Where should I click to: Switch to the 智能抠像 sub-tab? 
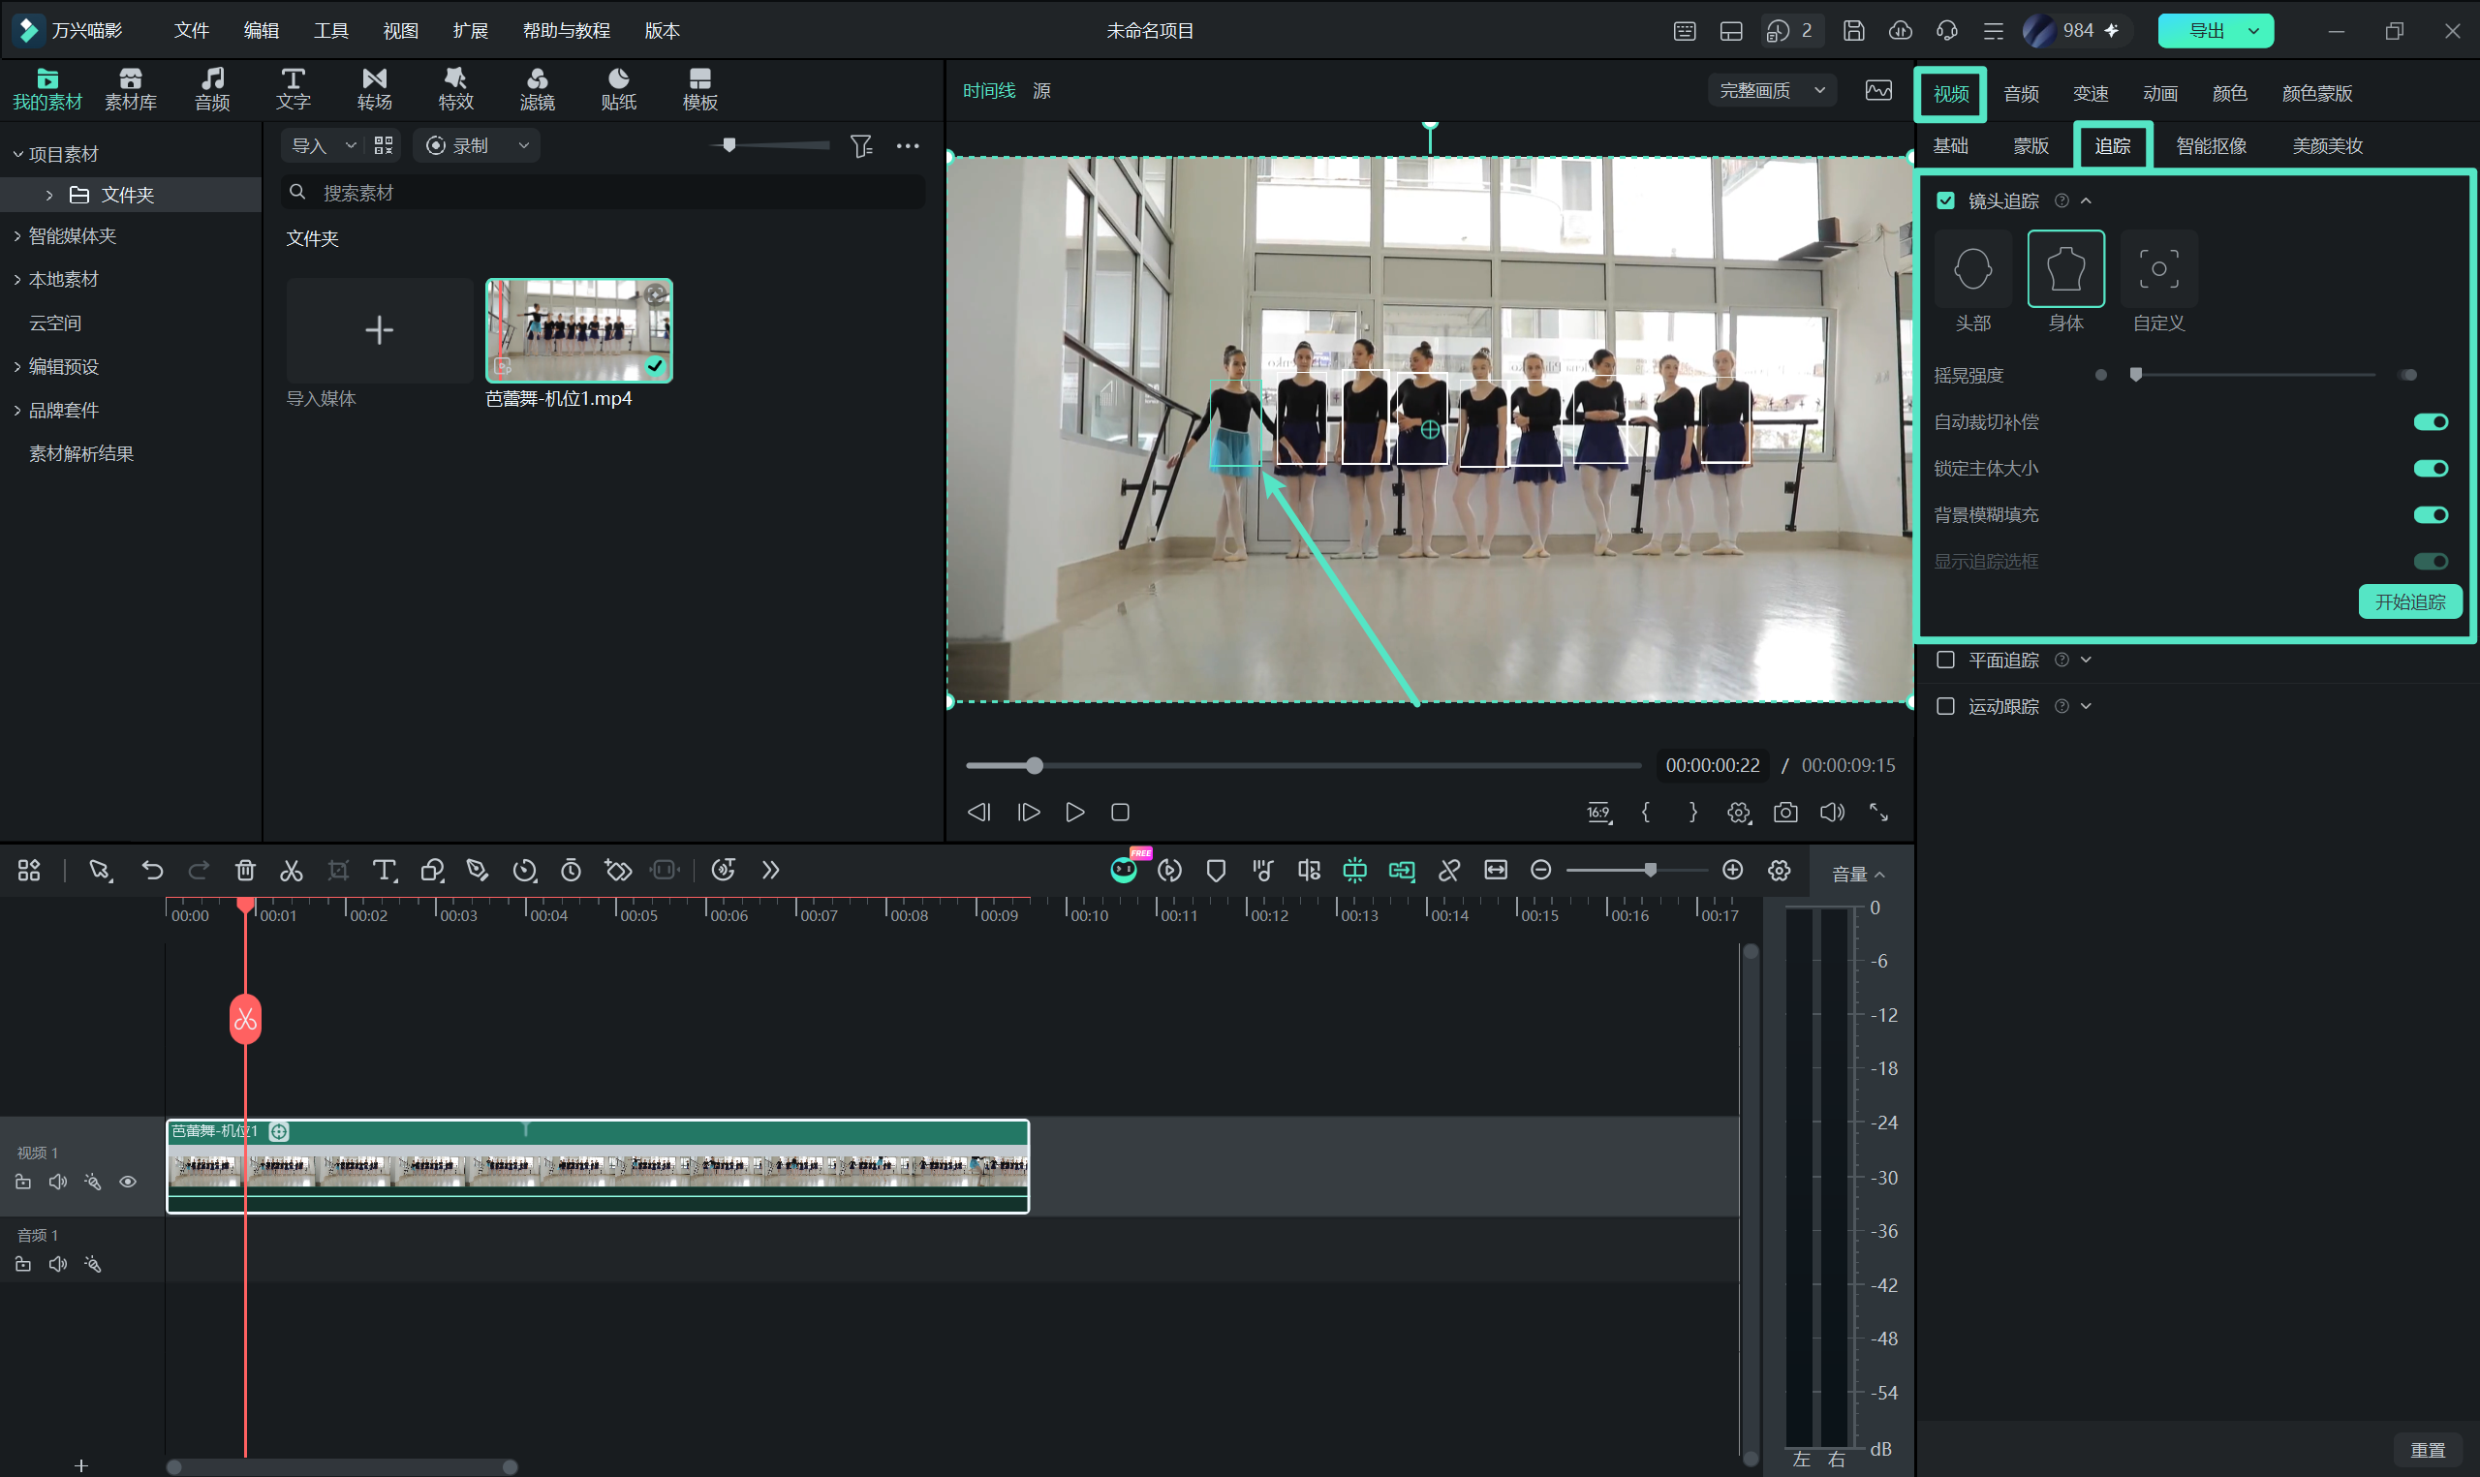tap(2211, 146)
